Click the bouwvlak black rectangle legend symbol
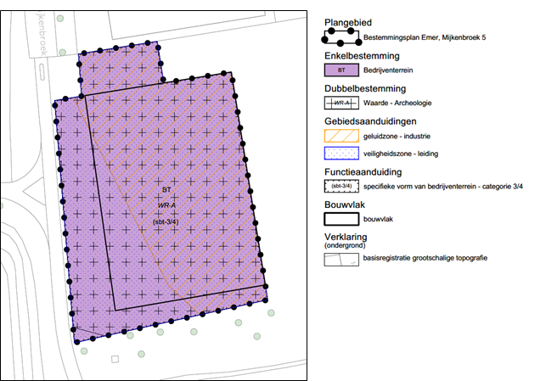The width and height of the screenshot is (546, 381). tap(341, 219)
